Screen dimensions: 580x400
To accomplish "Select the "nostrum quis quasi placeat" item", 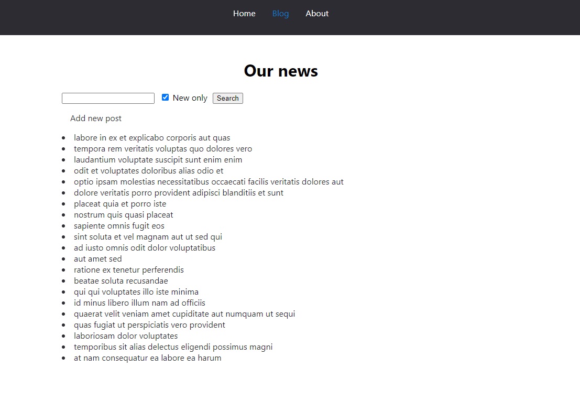I will pos(123,215).
